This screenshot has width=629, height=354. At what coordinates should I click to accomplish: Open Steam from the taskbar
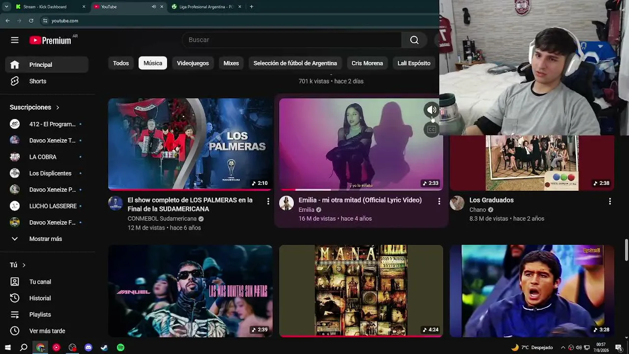tap(104, 348)
